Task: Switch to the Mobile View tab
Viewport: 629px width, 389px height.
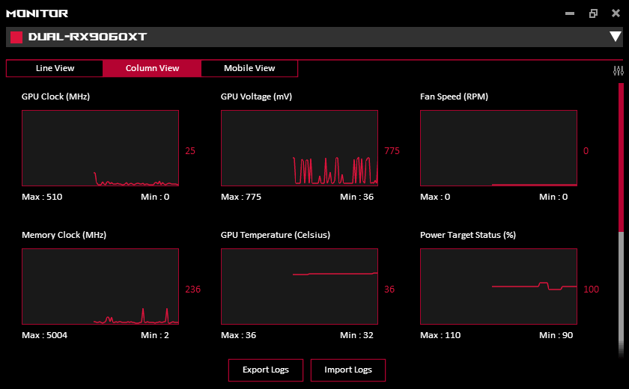Action: pyautogui.click(x=249, y=68)
